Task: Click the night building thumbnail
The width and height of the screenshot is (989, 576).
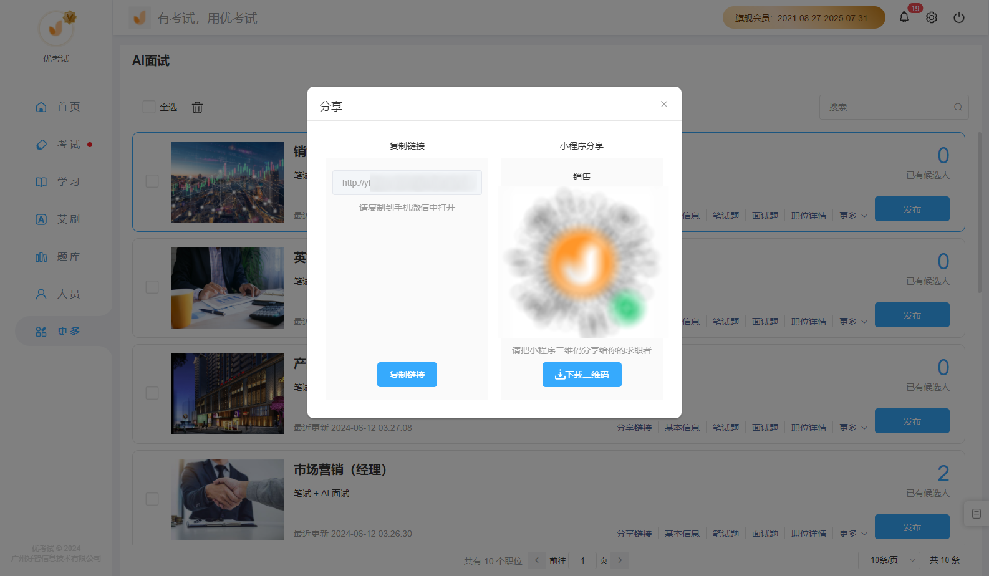Action: point(228,394)
